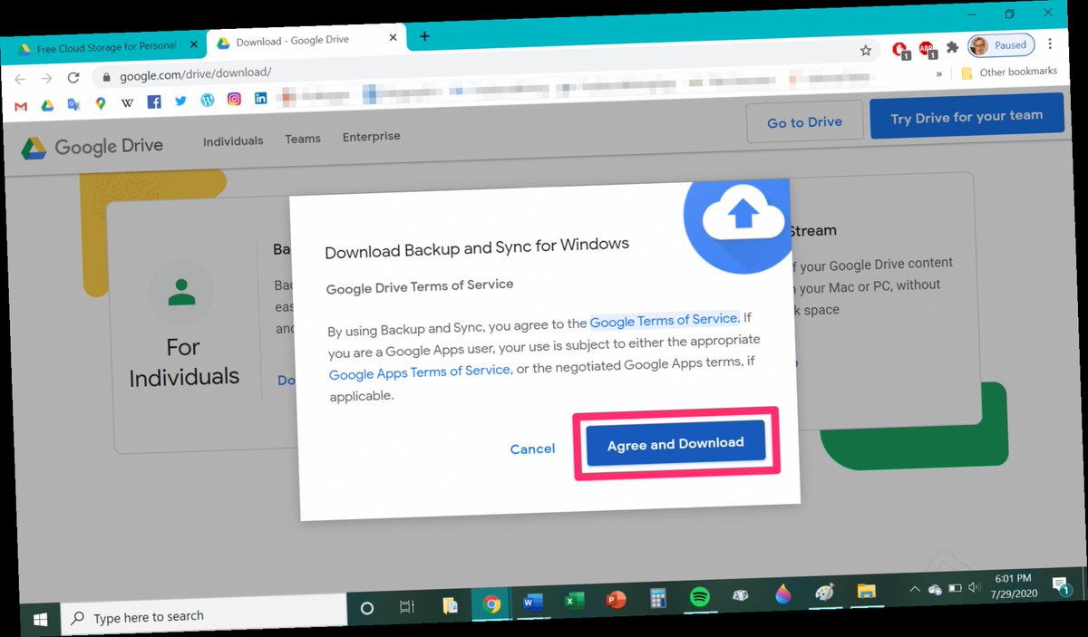Open the WordPress bookmark icon
This screenshot has height=637, width=1088.
click(x=208, y=100)
